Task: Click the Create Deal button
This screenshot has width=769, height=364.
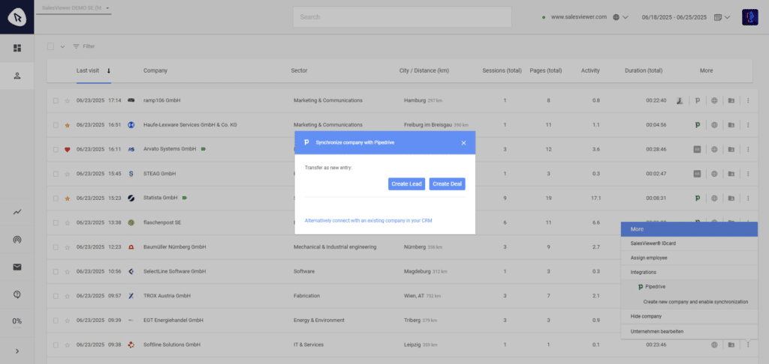Action: click(447, 184)
